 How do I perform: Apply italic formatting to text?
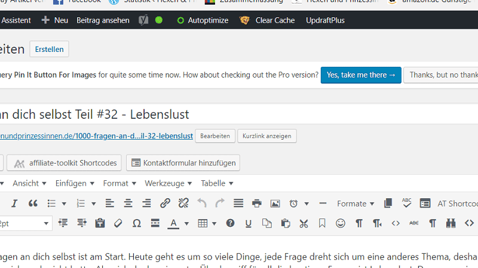point(14,204)
